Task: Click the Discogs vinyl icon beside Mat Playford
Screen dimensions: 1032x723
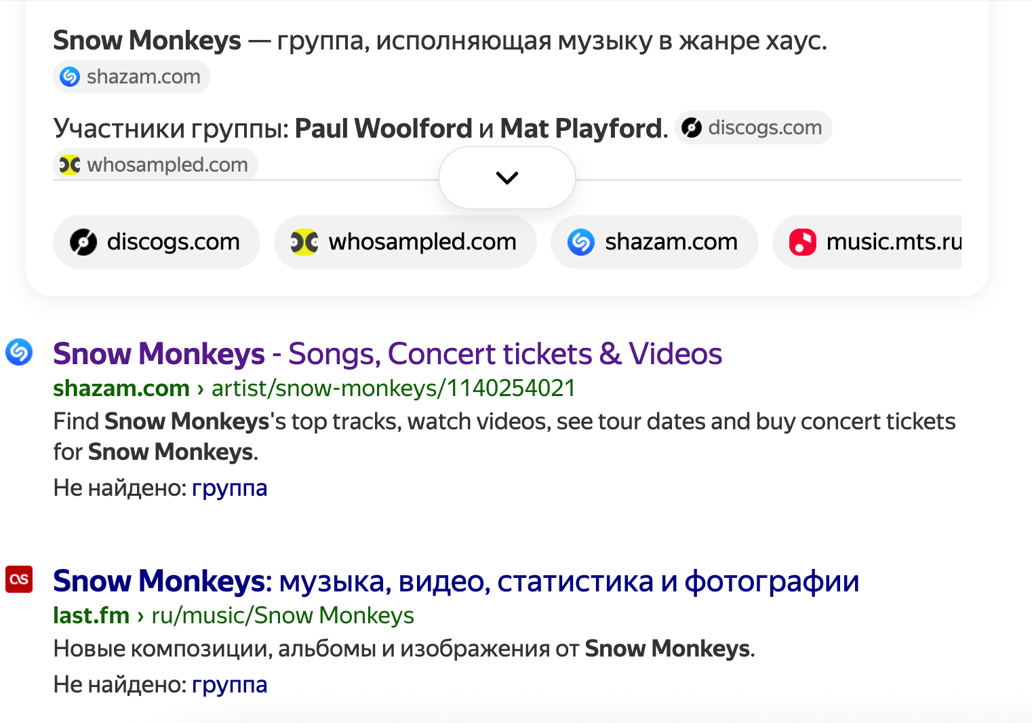Action: tap(692, 128)
